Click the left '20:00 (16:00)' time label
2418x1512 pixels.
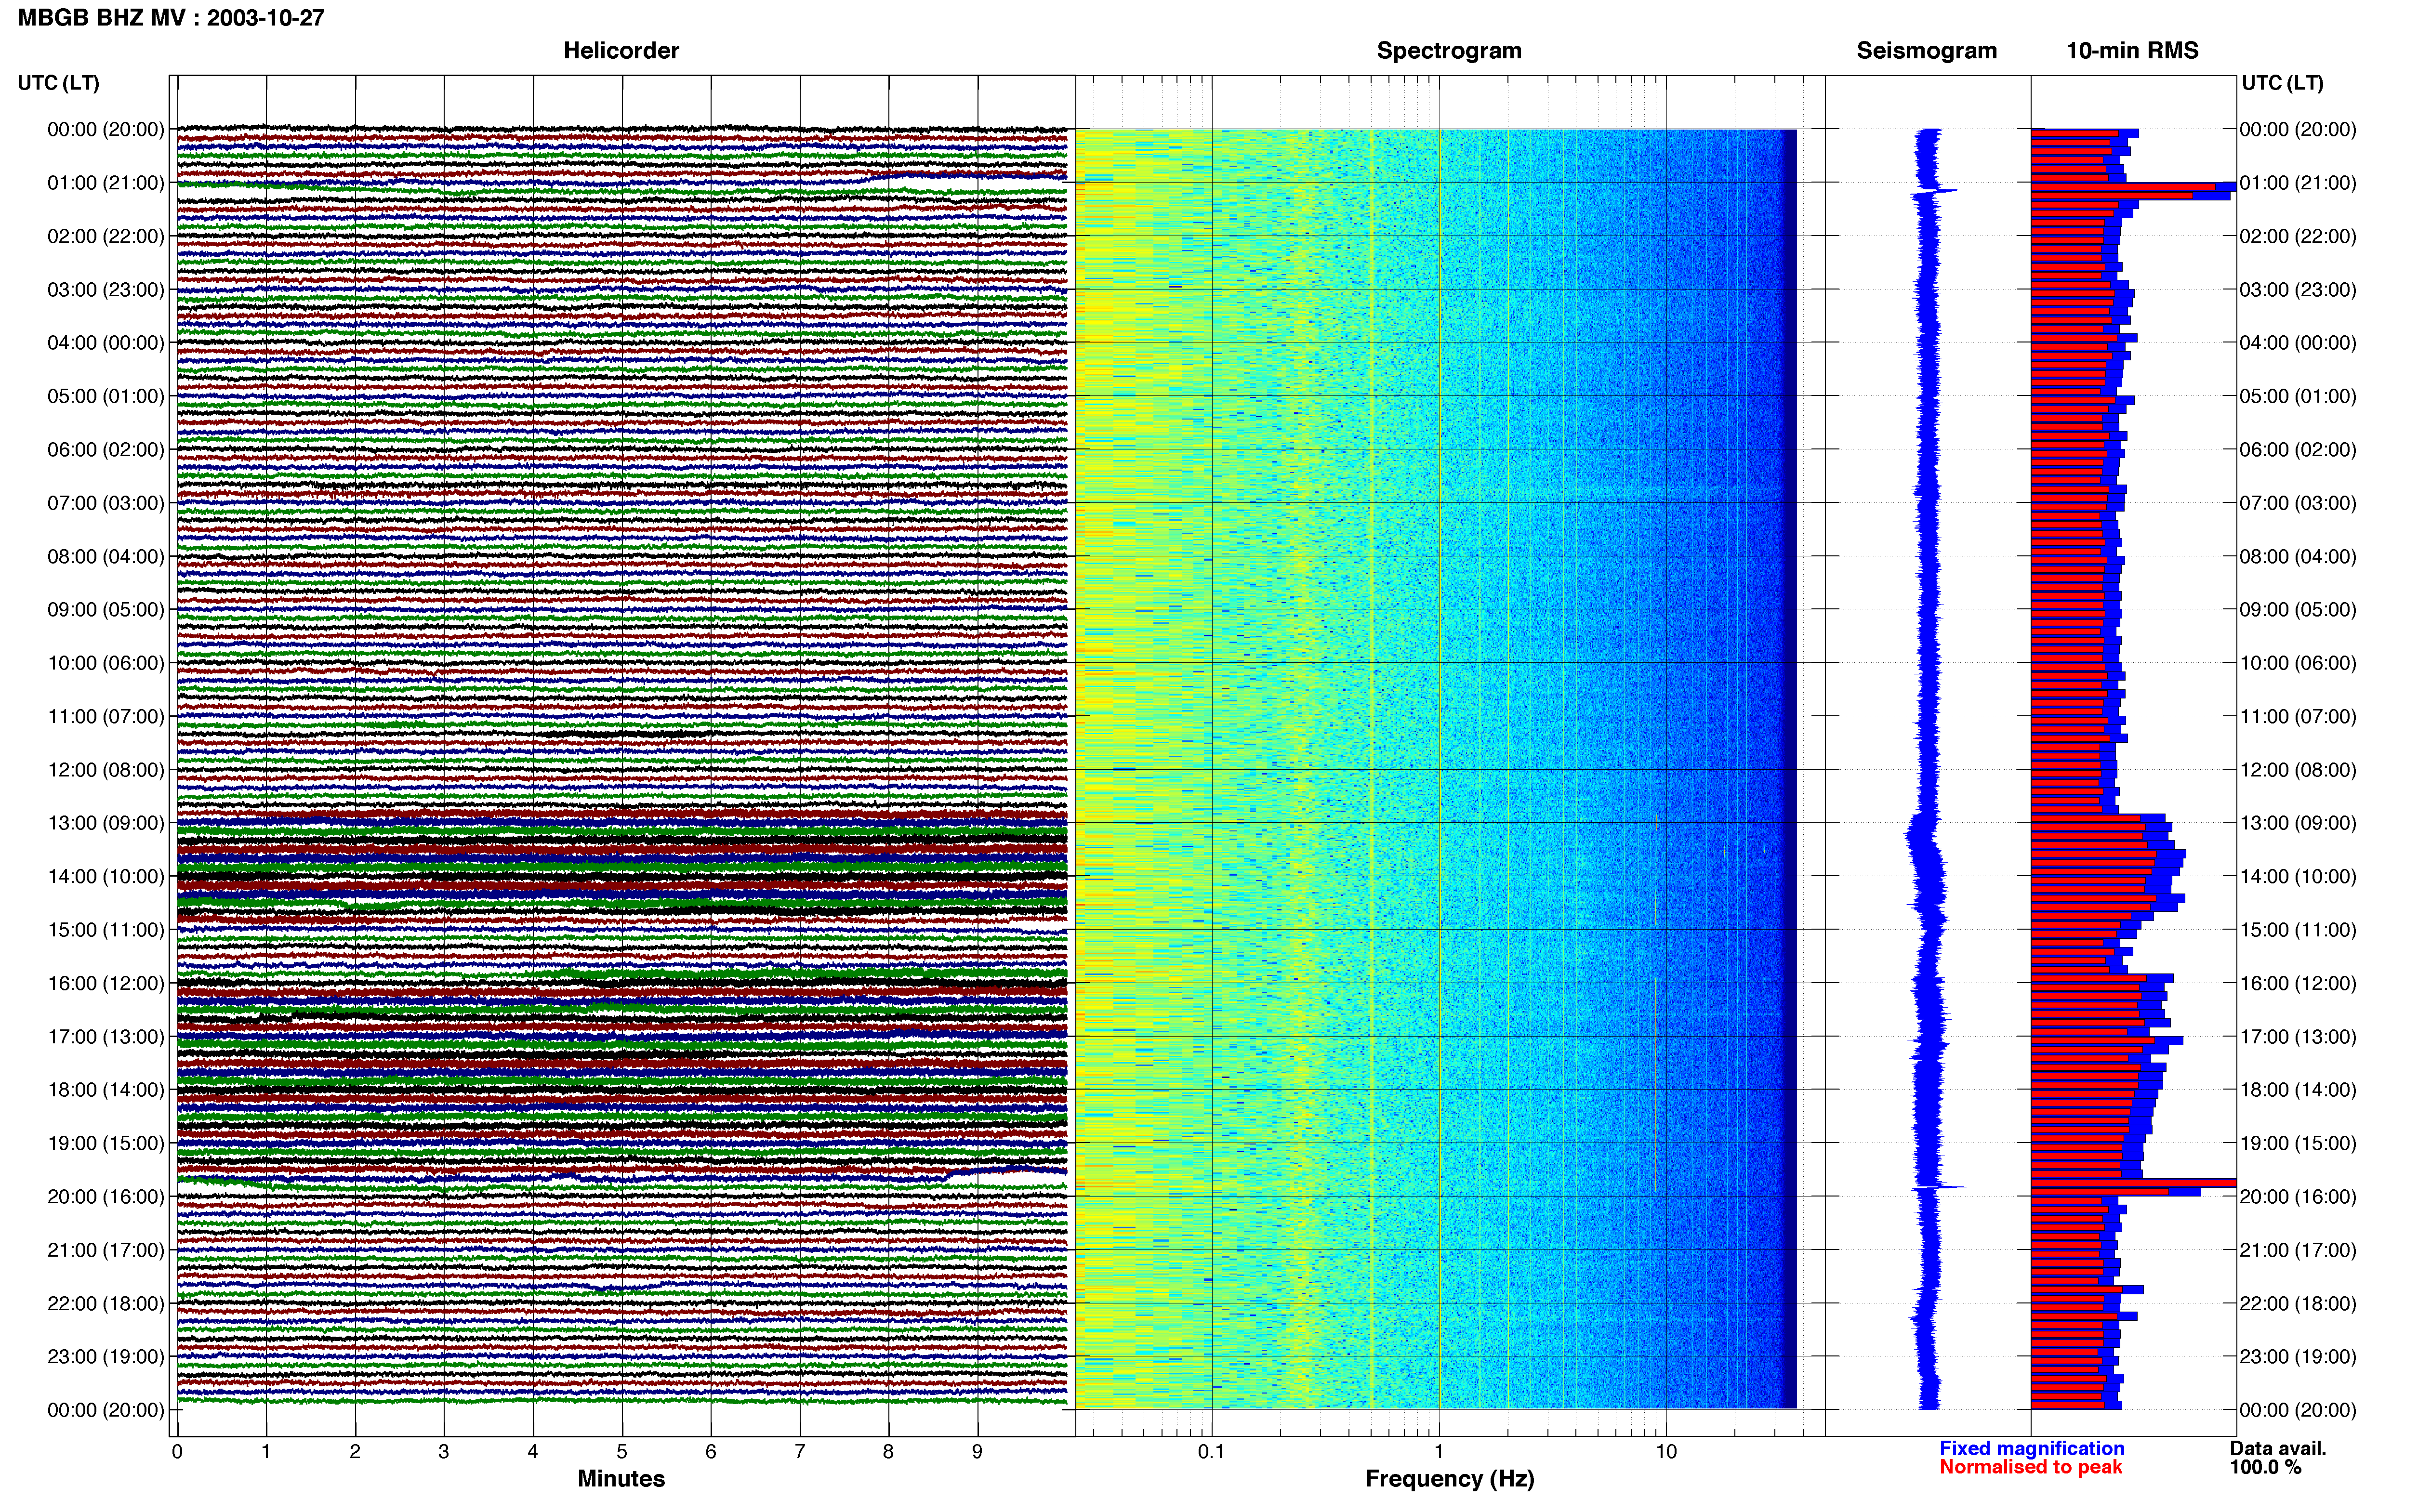[x=105, y=1196]
